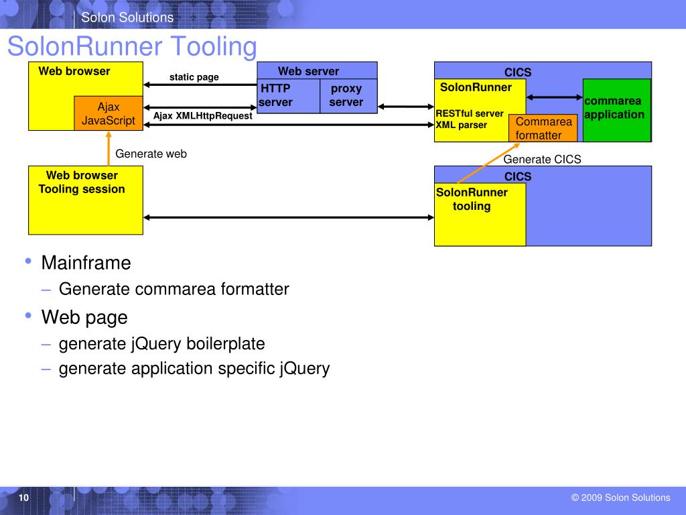Screen dimensions: 686x515
Task: Select the 'Web browser Tooling session' box
Action: click(86, 200)
